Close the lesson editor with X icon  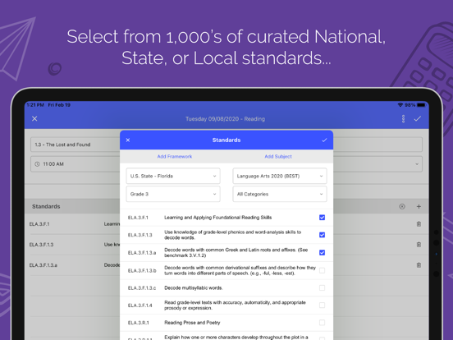pos(34,119)
